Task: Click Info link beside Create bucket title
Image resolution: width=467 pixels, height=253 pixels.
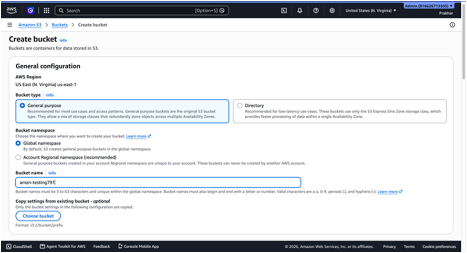Action: [63, 40]
